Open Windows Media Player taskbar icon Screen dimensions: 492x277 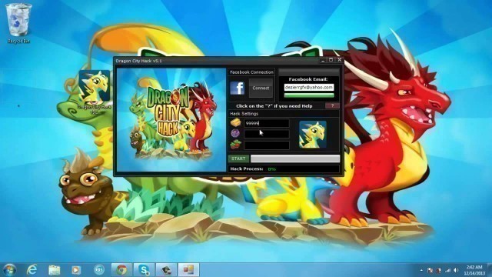pyautogui.click(x=76, y=270)
